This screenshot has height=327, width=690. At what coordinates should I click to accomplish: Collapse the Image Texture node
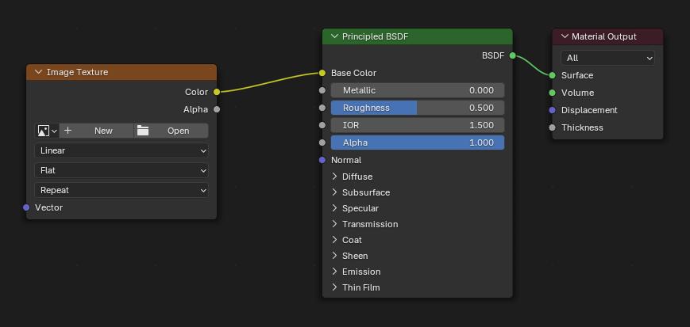point(38,72)
